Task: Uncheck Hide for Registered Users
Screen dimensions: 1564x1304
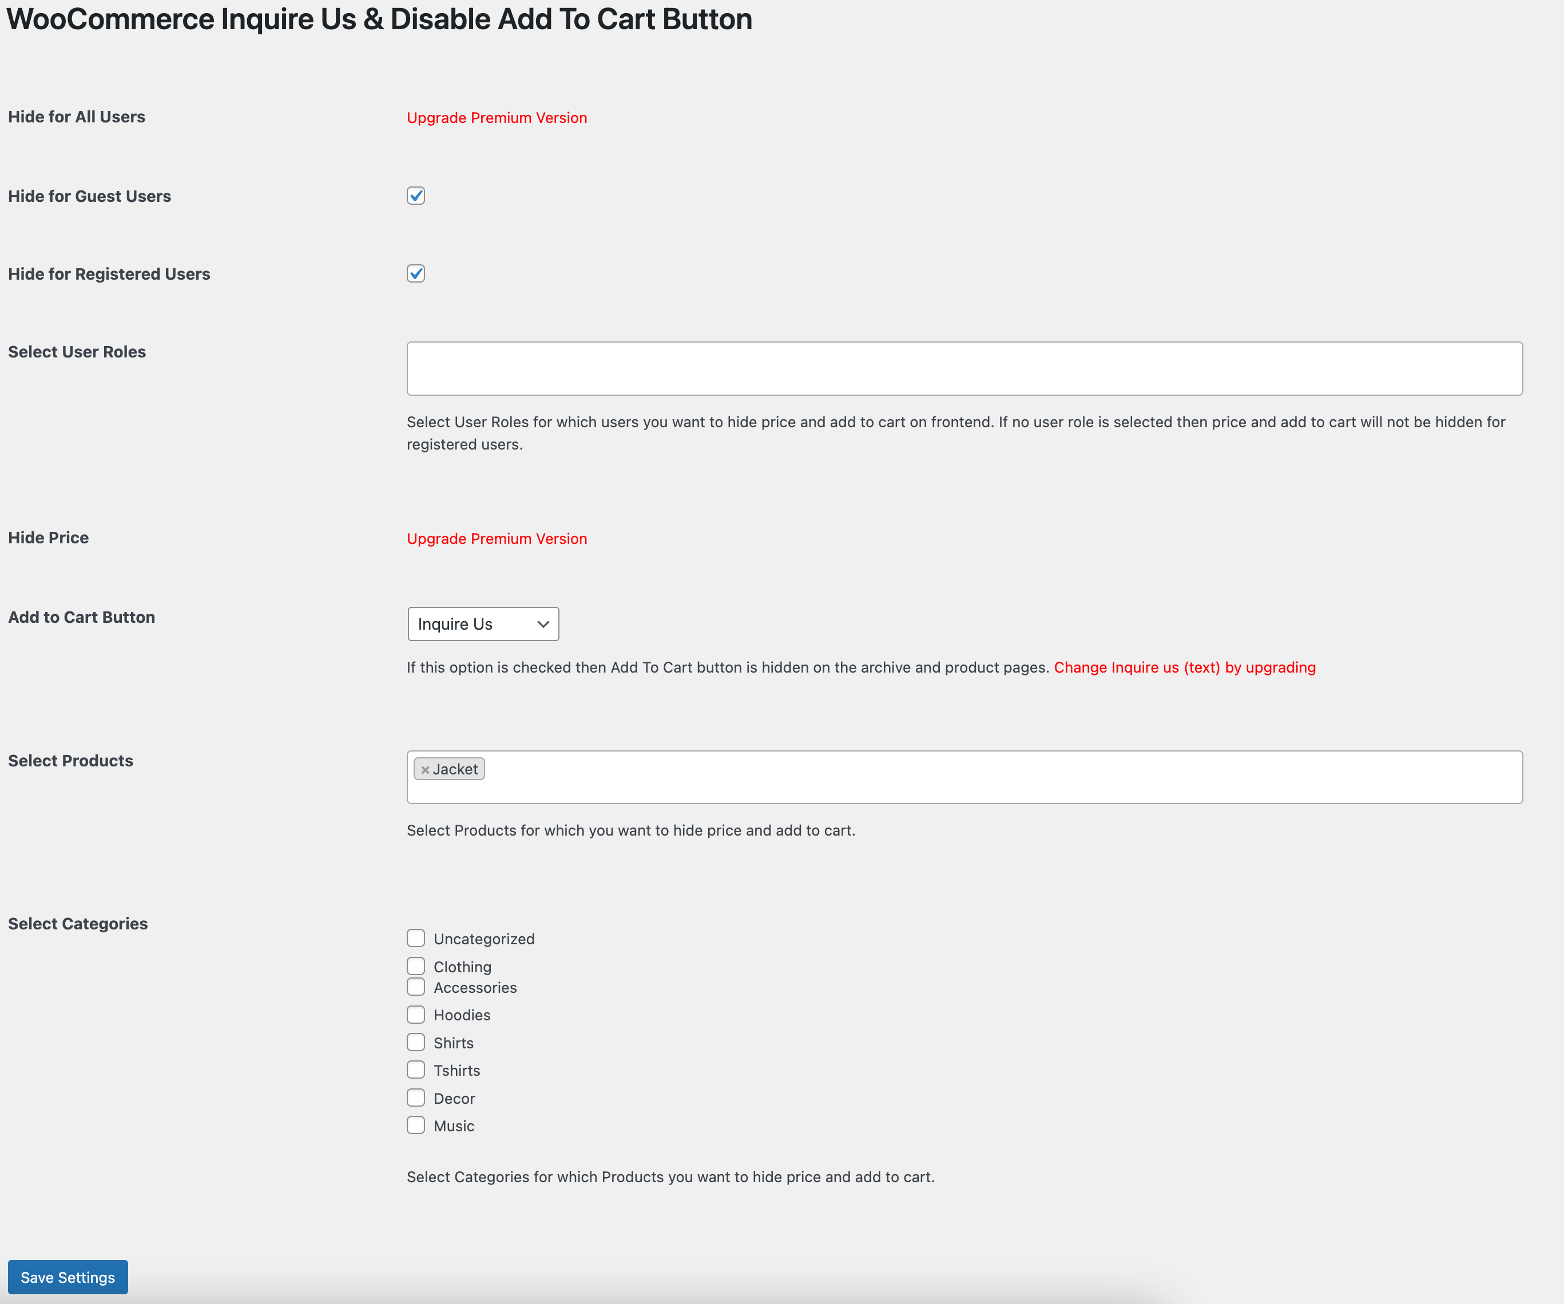Action: coord(415,273)
